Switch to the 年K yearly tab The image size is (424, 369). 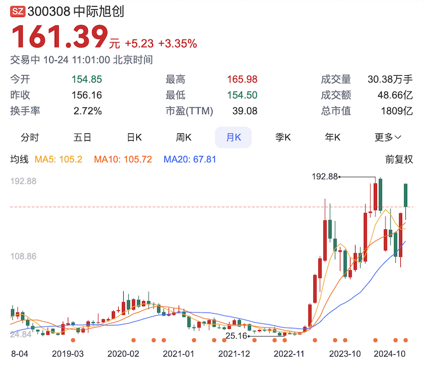click(332, 137)
